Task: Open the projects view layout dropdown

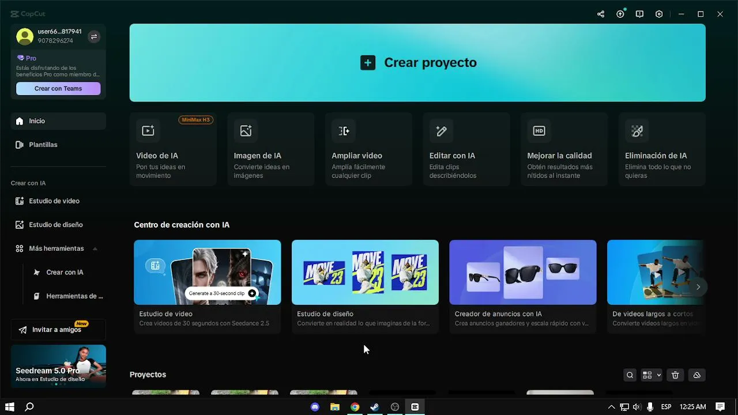Action: coord(652,375)
